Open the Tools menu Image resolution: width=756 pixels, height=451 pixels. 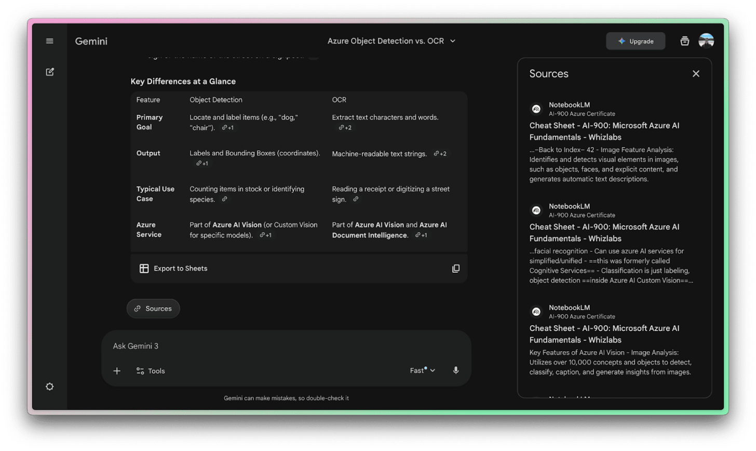tap(151, 371)
